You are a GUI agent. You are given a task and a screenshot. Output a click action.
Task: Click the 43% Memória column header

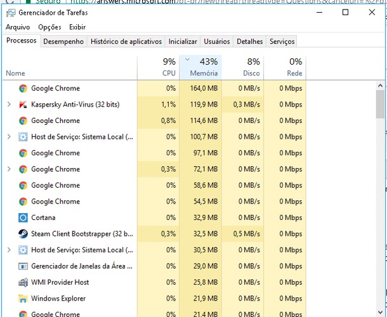click(x=200, y=67)
